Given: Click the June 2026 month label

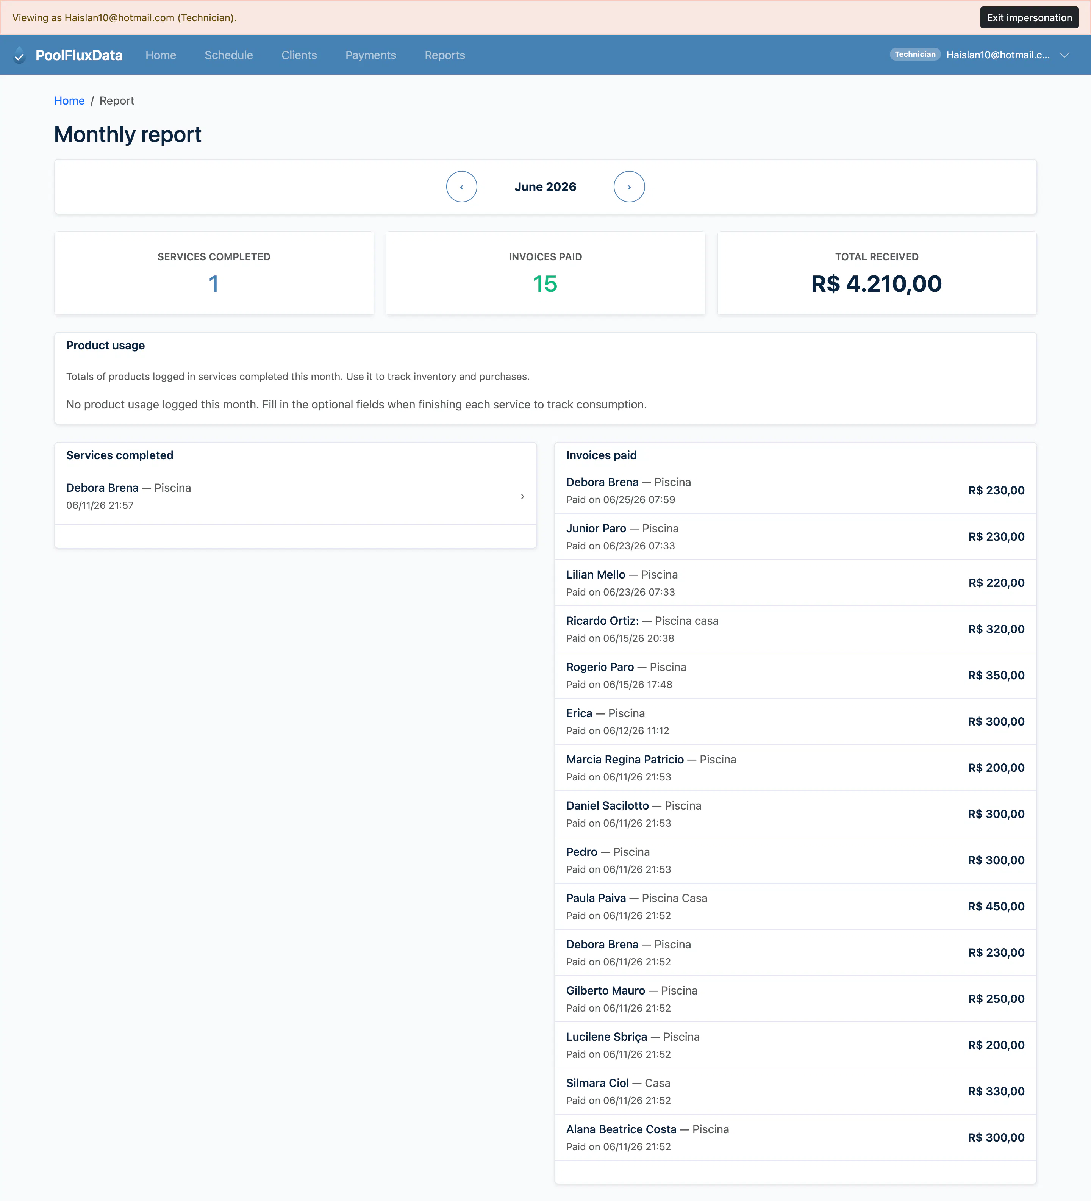Looking at the screenshot, I should (545, 186).
